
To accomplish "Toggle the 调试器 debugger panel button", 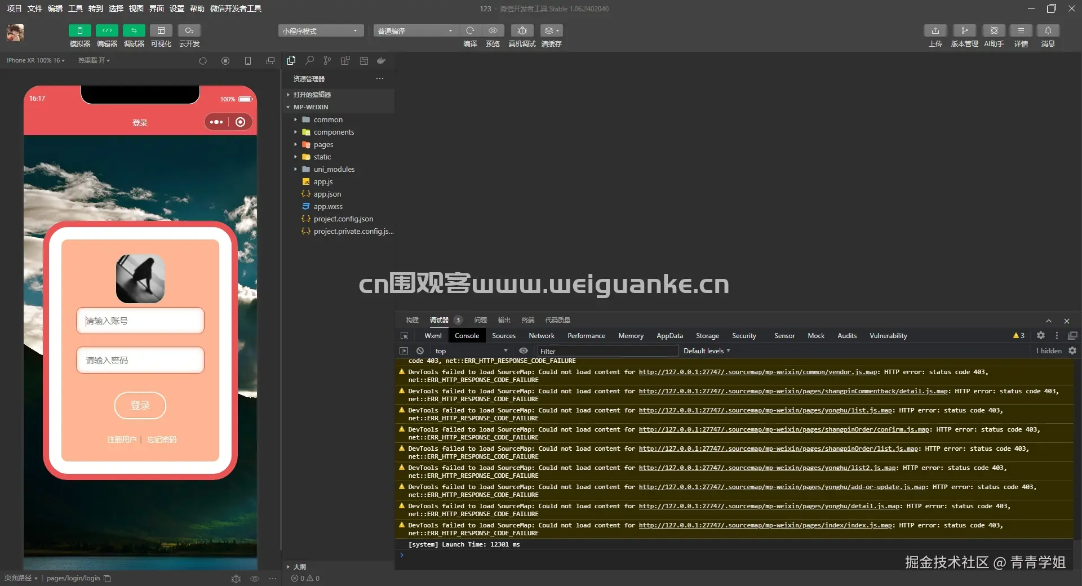I will (x=134, y=30).
